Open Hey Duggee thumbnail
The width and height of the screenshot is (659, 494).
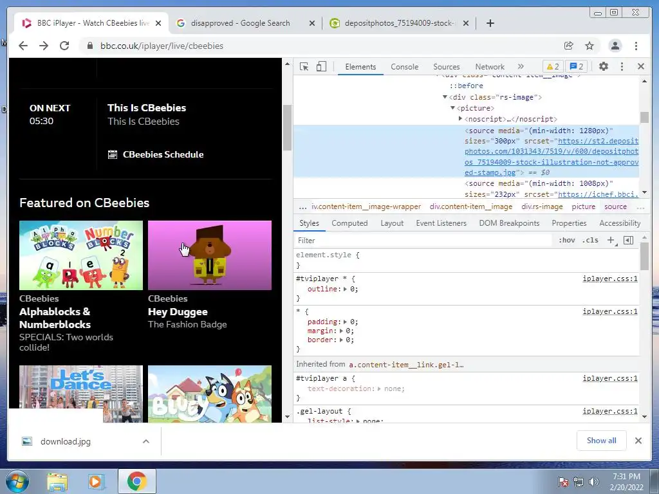(x=210, y=255)
